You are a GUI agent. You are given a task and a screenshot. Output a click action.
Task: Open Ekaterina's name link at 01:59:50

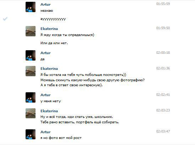point(49,29)
